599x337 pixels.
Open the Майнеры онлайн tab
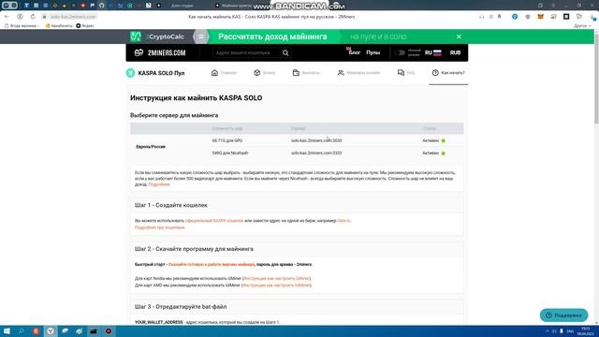(358, 73)
